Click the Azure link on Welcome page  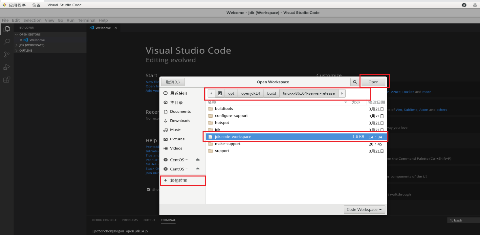point(395,92)
